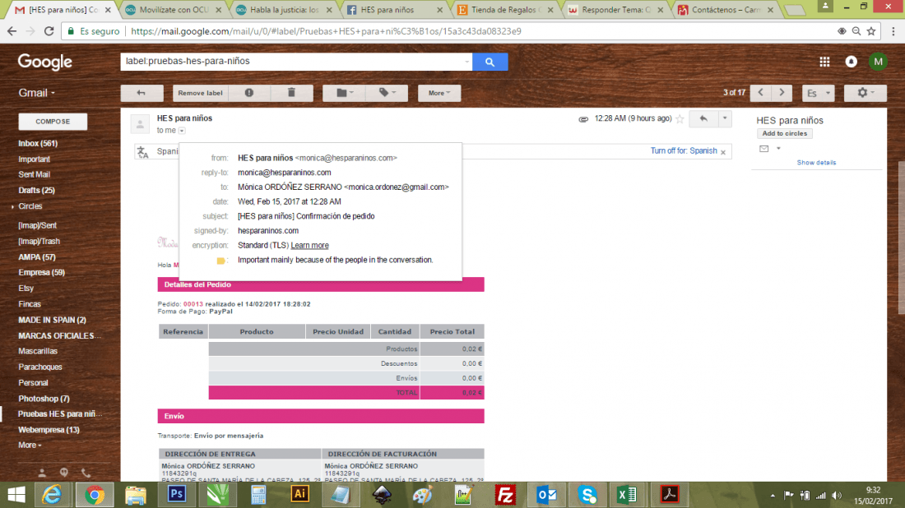Show the newer conversation arrow

tap(761, 93)
